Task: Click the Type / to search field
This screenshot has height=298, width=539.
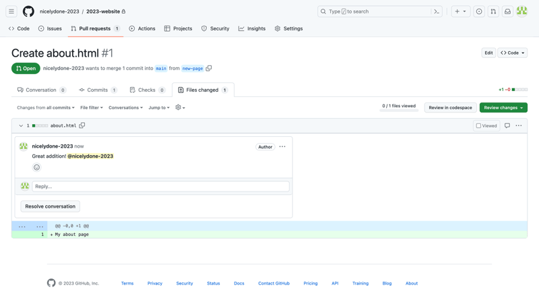Action: point(380,11)
